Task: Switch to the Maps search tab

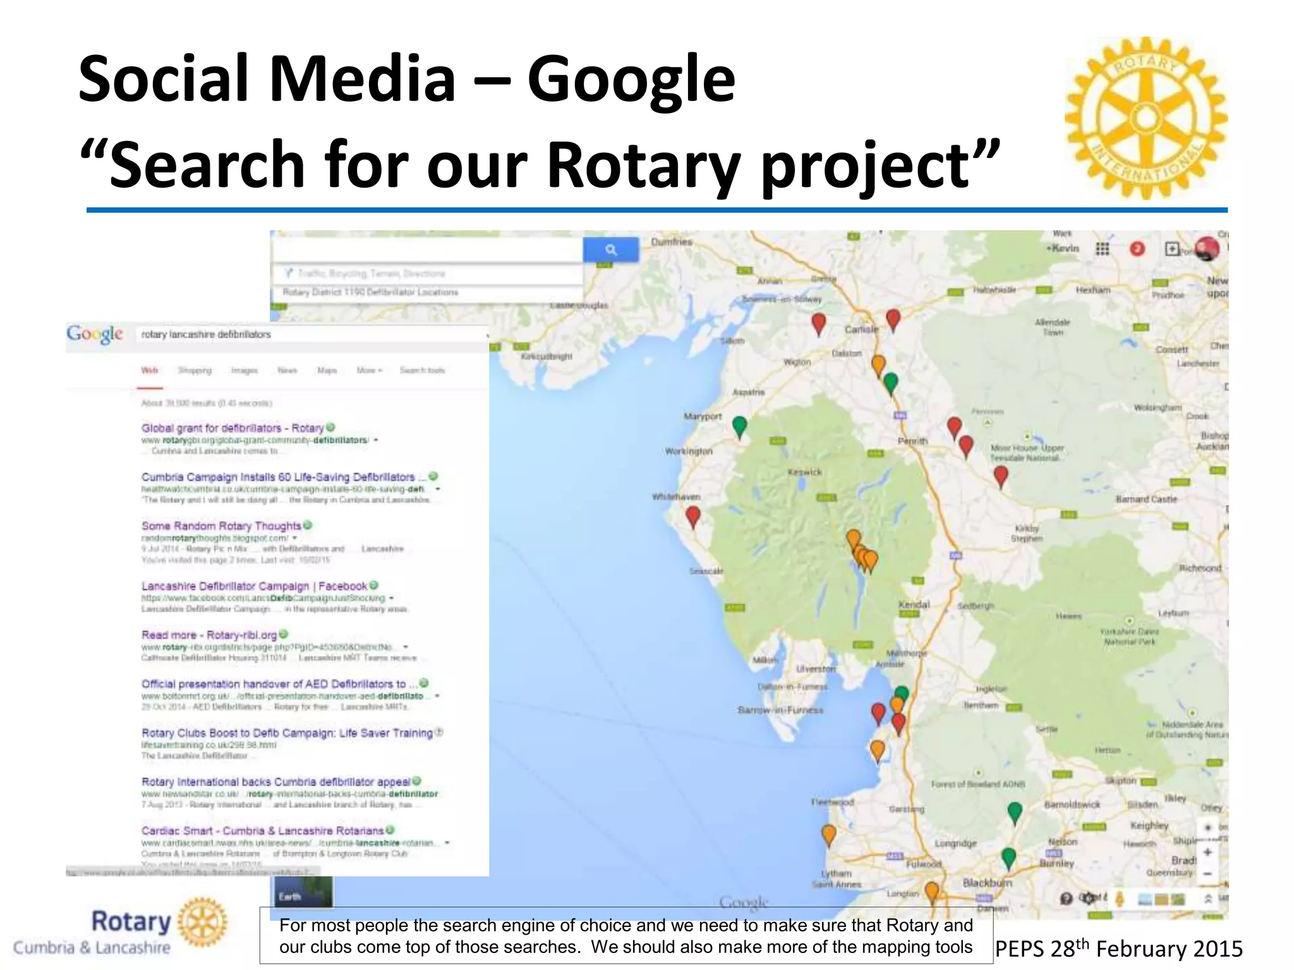Action: 327,370
